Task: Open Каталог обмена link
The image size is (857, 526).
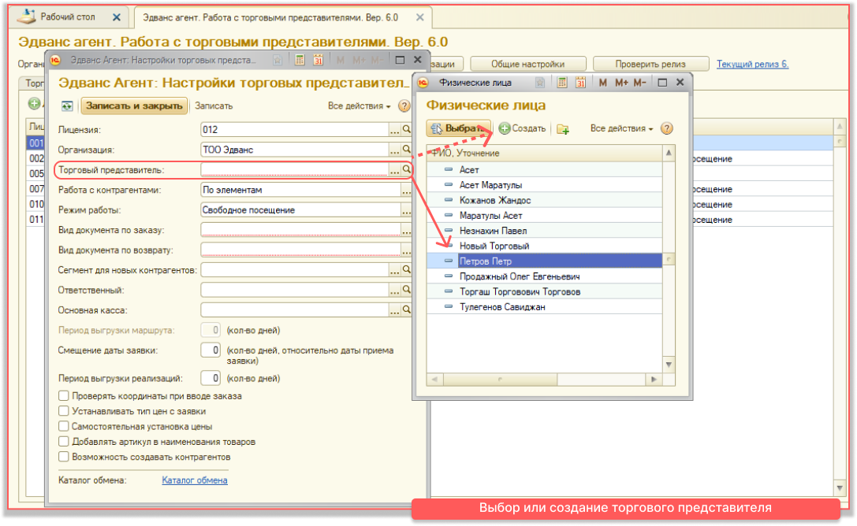Action: (x=195, y=480)
